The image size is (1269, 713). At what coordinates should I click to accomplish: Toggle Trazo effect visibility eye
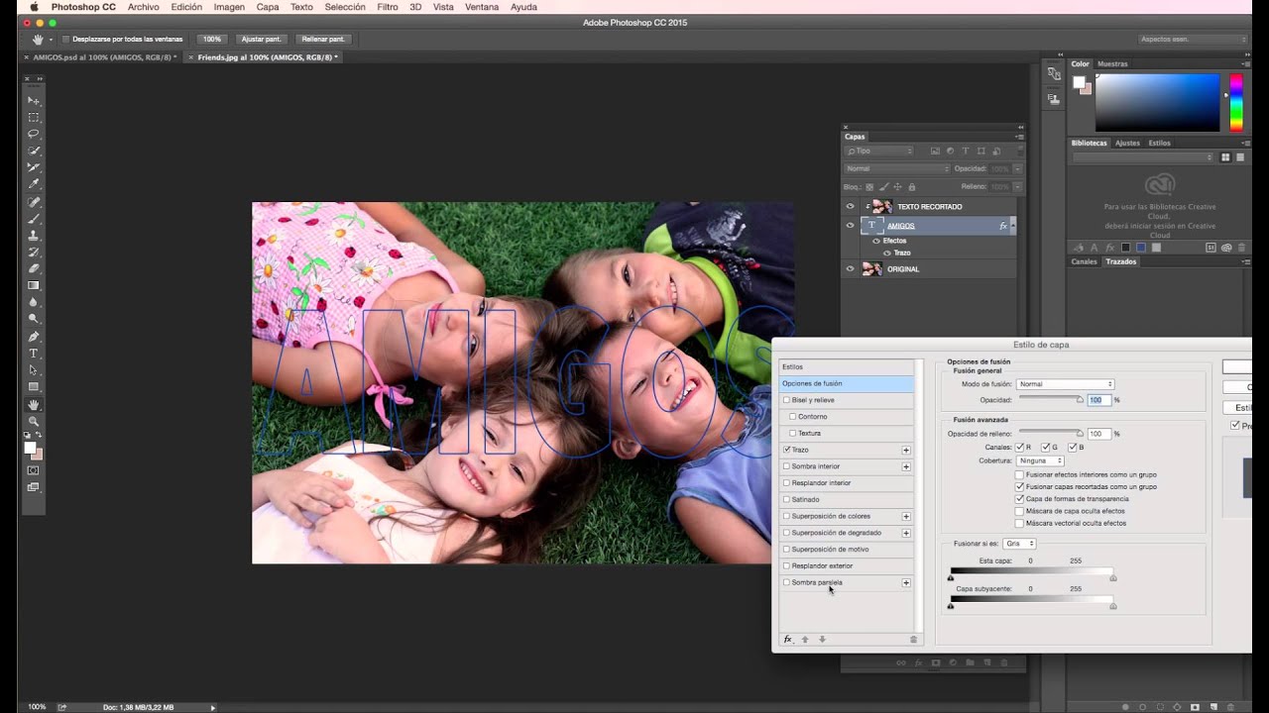(x=887, y=253)
